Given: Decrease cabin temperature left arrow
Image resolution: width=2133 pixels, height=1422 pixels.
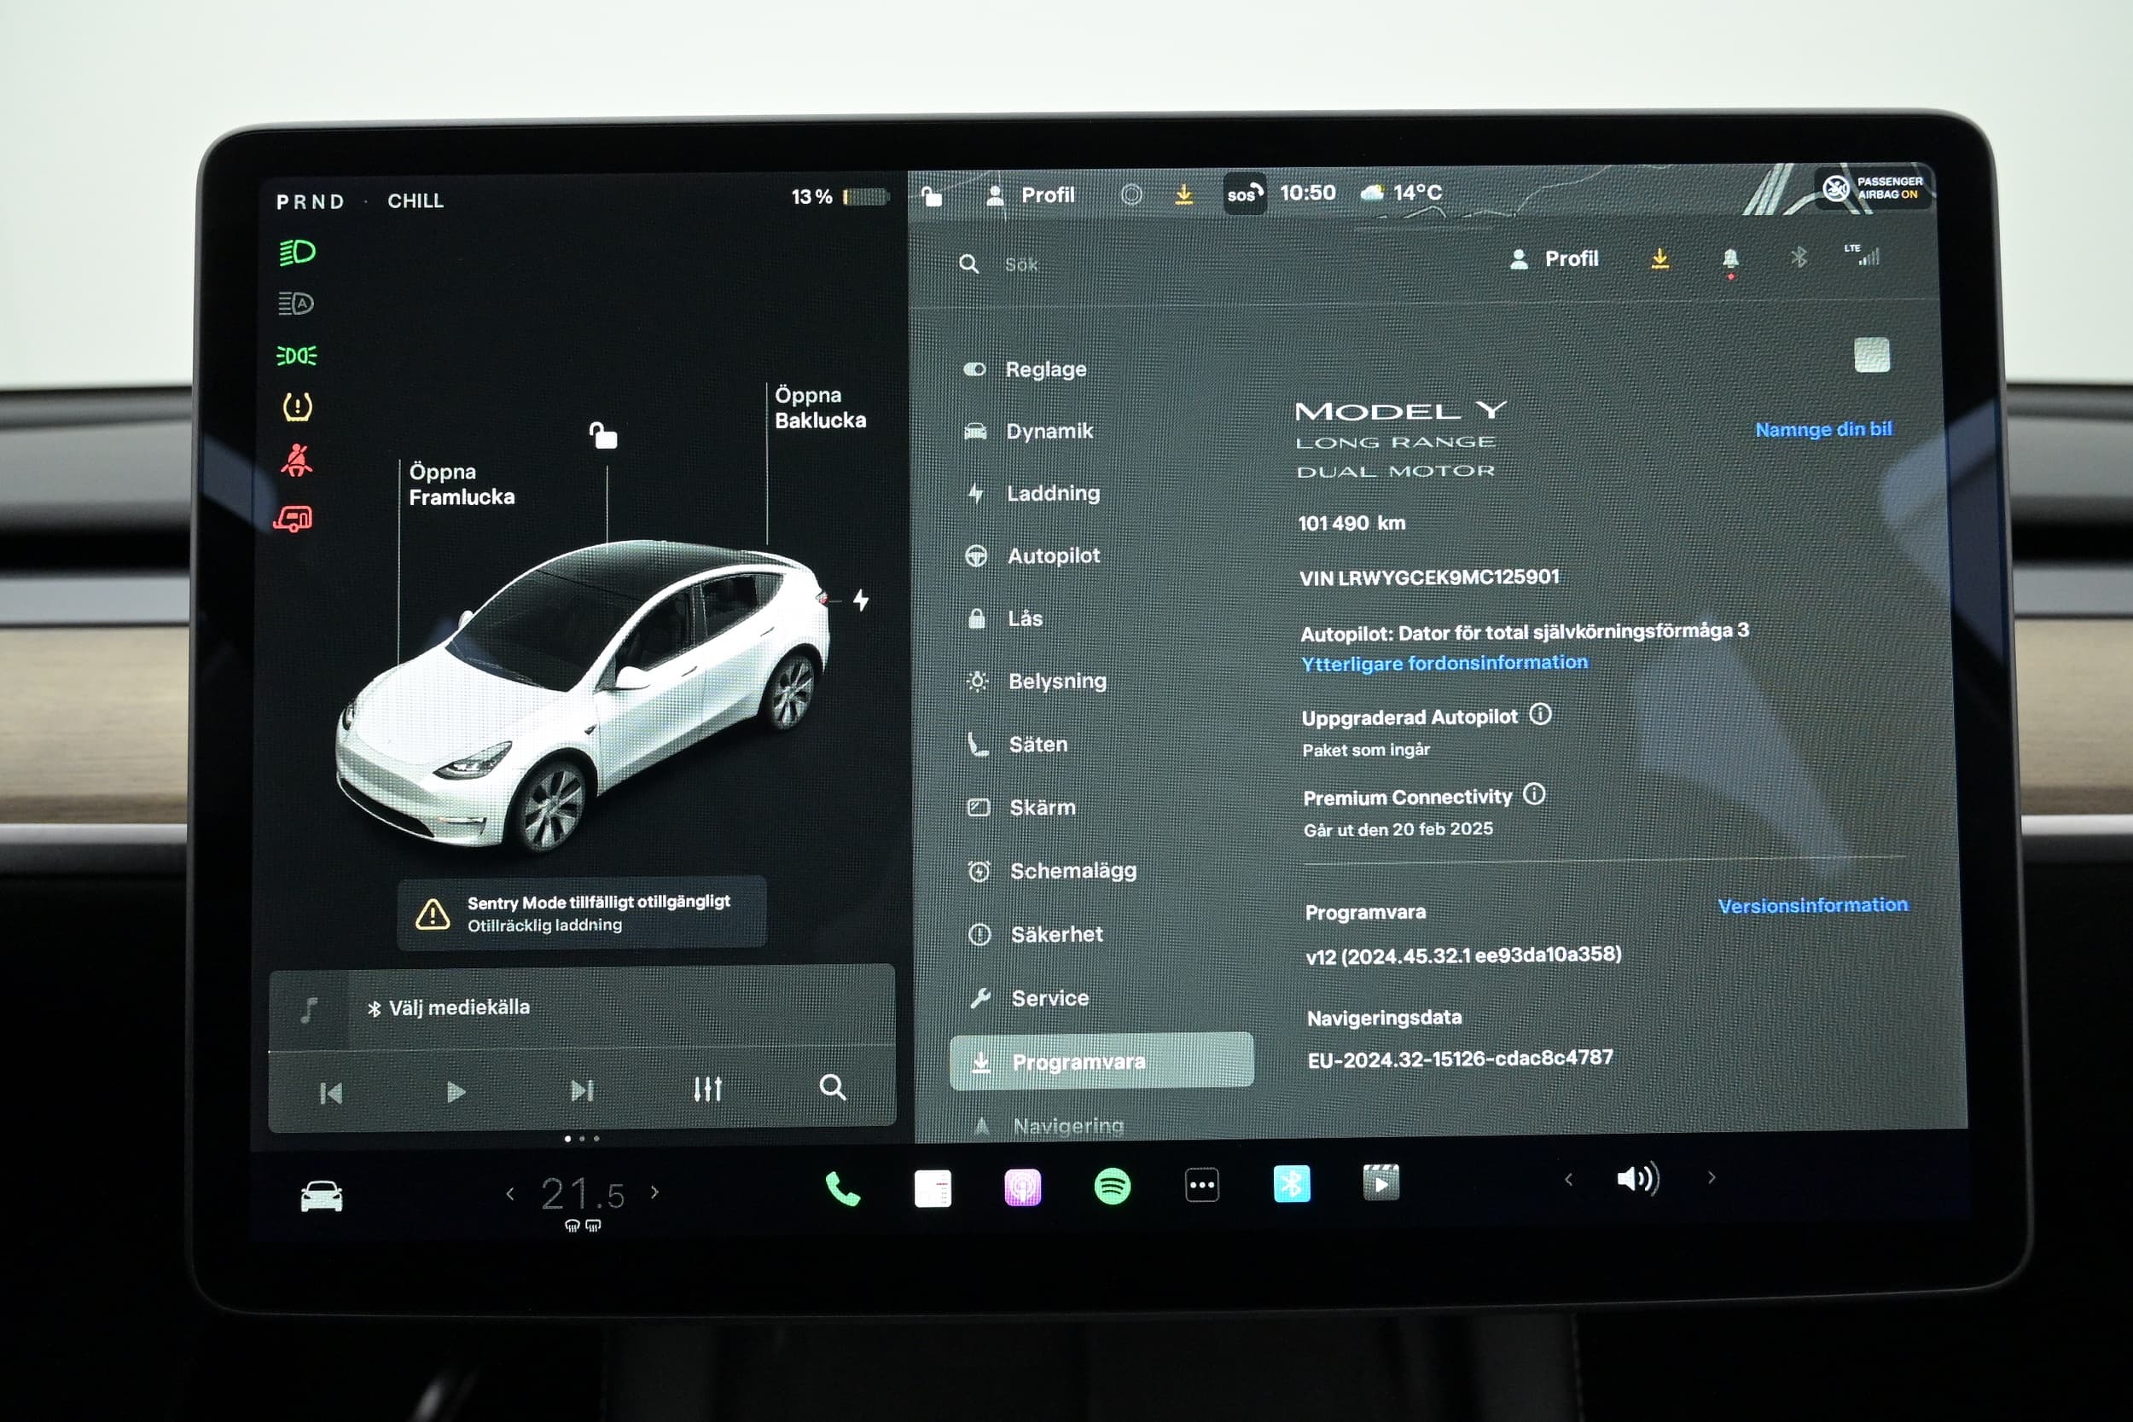Looking at the screenshot, I should 510,1194.
